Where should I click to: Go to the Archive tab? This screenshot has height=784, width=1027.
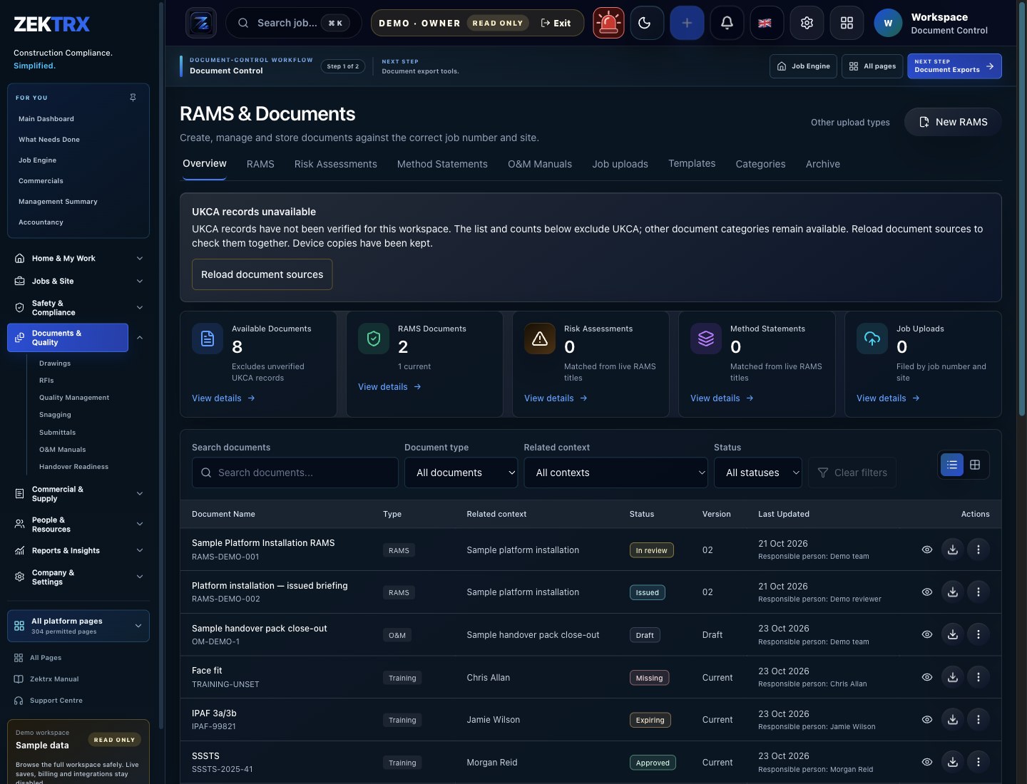click(822, 164)
